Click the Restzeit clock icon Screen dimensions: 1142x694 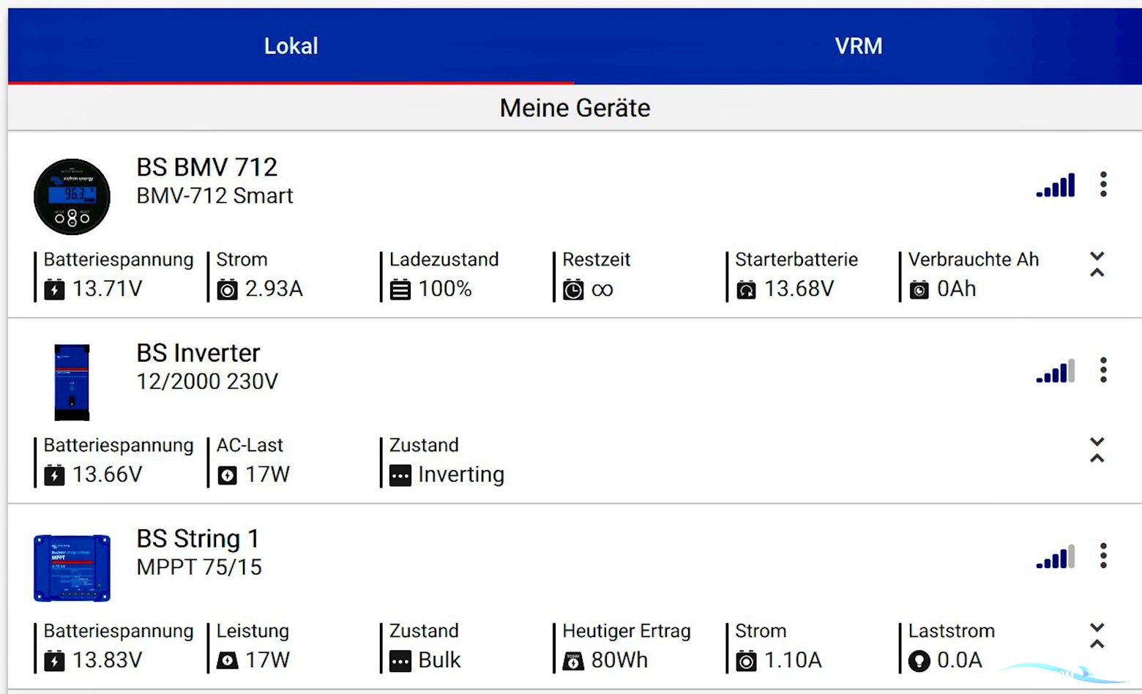click(x=573, y=290)
